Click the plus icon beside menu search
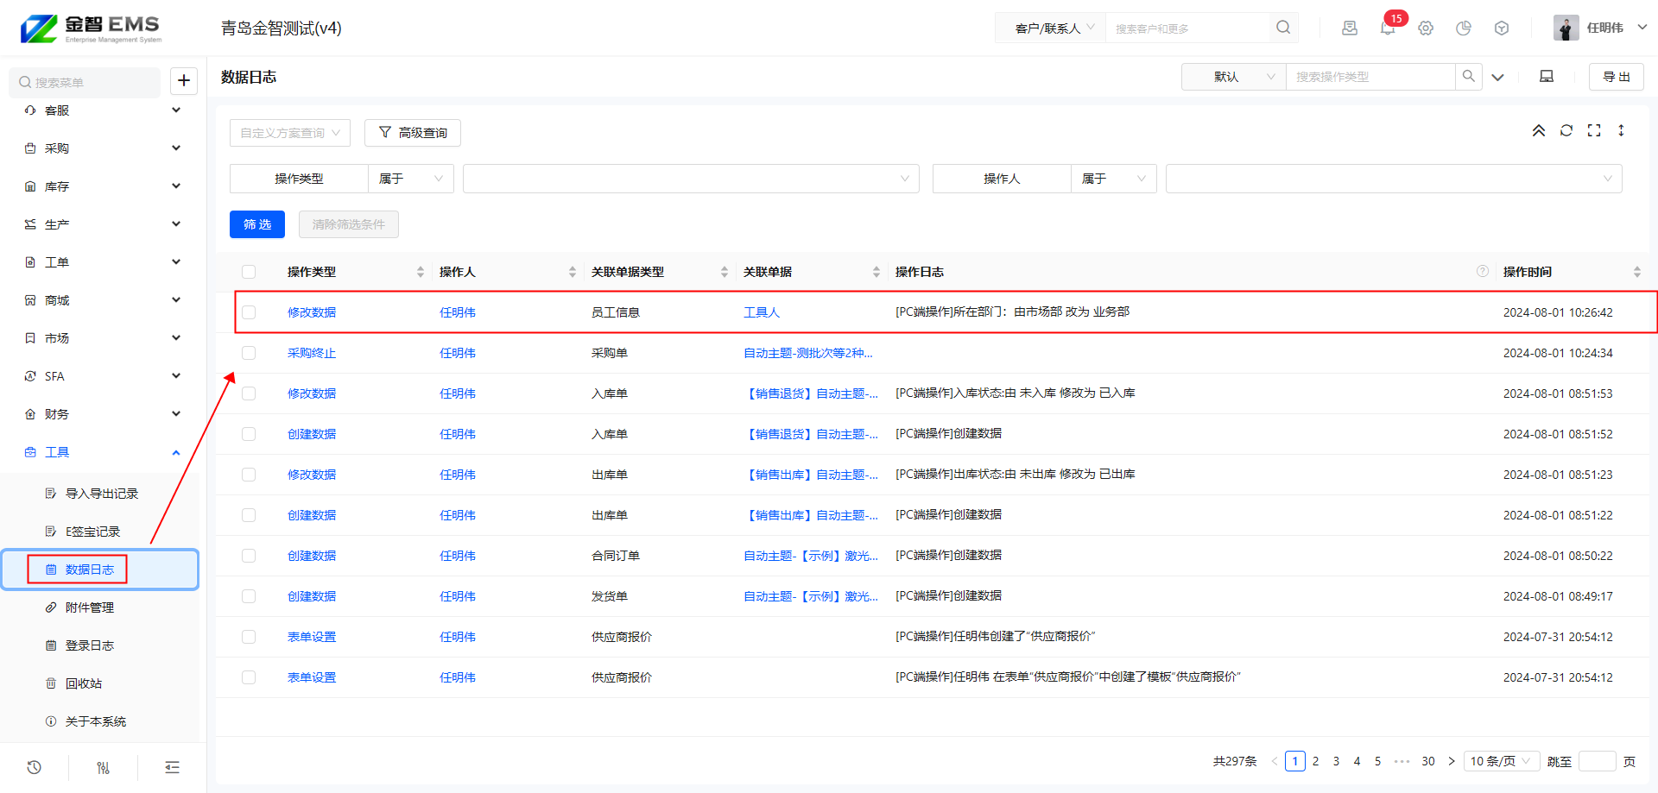This screenshot has height=793, width=1658. click(184, 81)
